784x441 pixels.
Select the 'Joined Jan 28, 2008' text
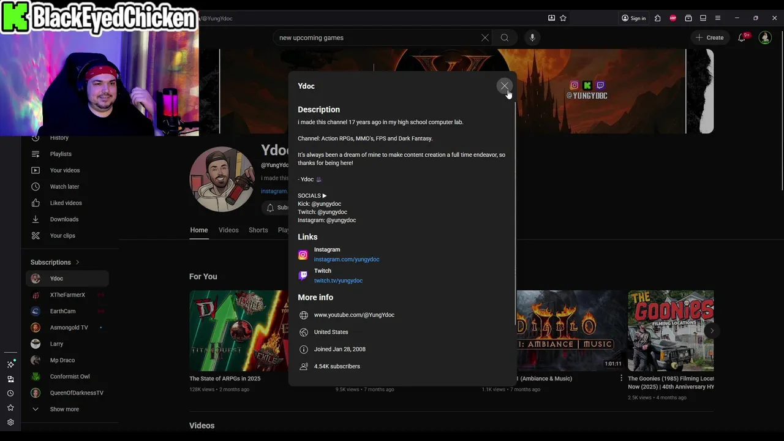click(339, 349)
